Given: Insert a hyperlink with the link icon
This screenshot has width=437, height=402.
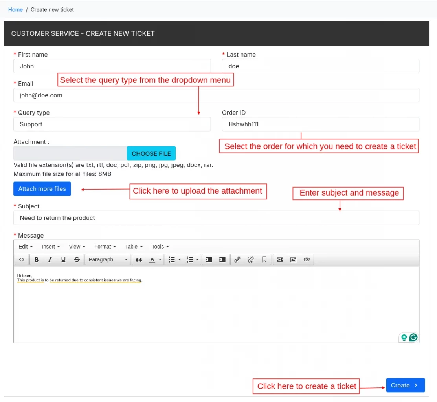Looking at the screenshot, I should click(237, 260).
